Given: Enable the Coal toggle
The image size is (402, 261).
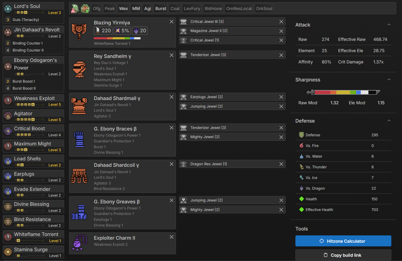Looking at the screenshot, I should click(x=175, y=9).
